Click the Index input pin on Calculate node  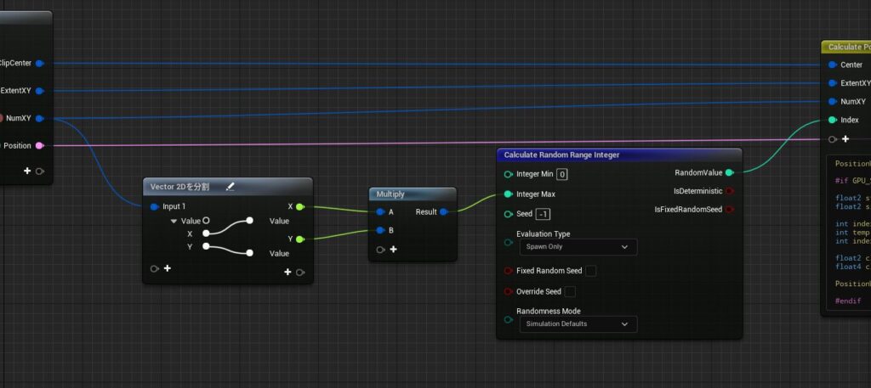point(832,120)
